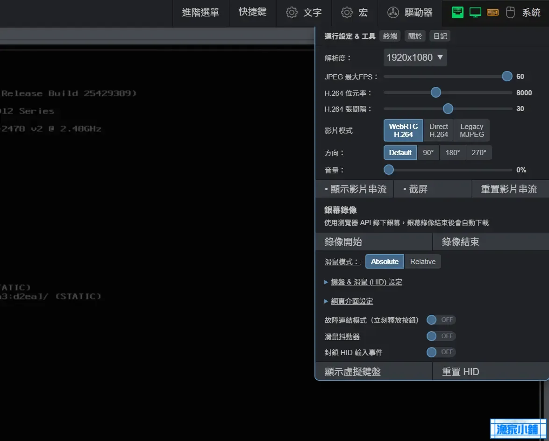549x441 pixels.
Task: Click the 8000 bitrate value
Action: coord(524,93)
